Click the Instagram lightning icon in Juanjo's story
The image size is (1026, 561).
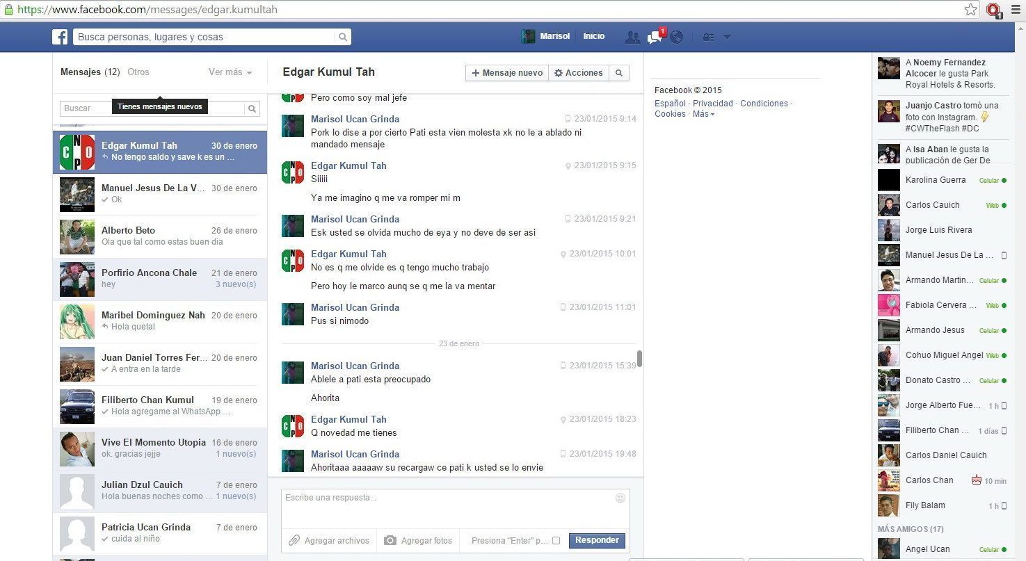[985, 117]
